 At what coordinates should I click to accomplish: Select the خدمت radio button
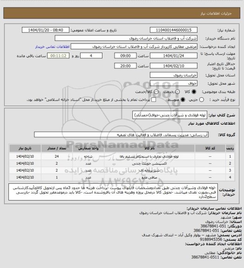pos(177,92)
